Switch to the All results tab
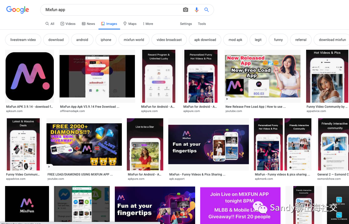This screenshot has width=349, height=224. [x=50, y=23]
